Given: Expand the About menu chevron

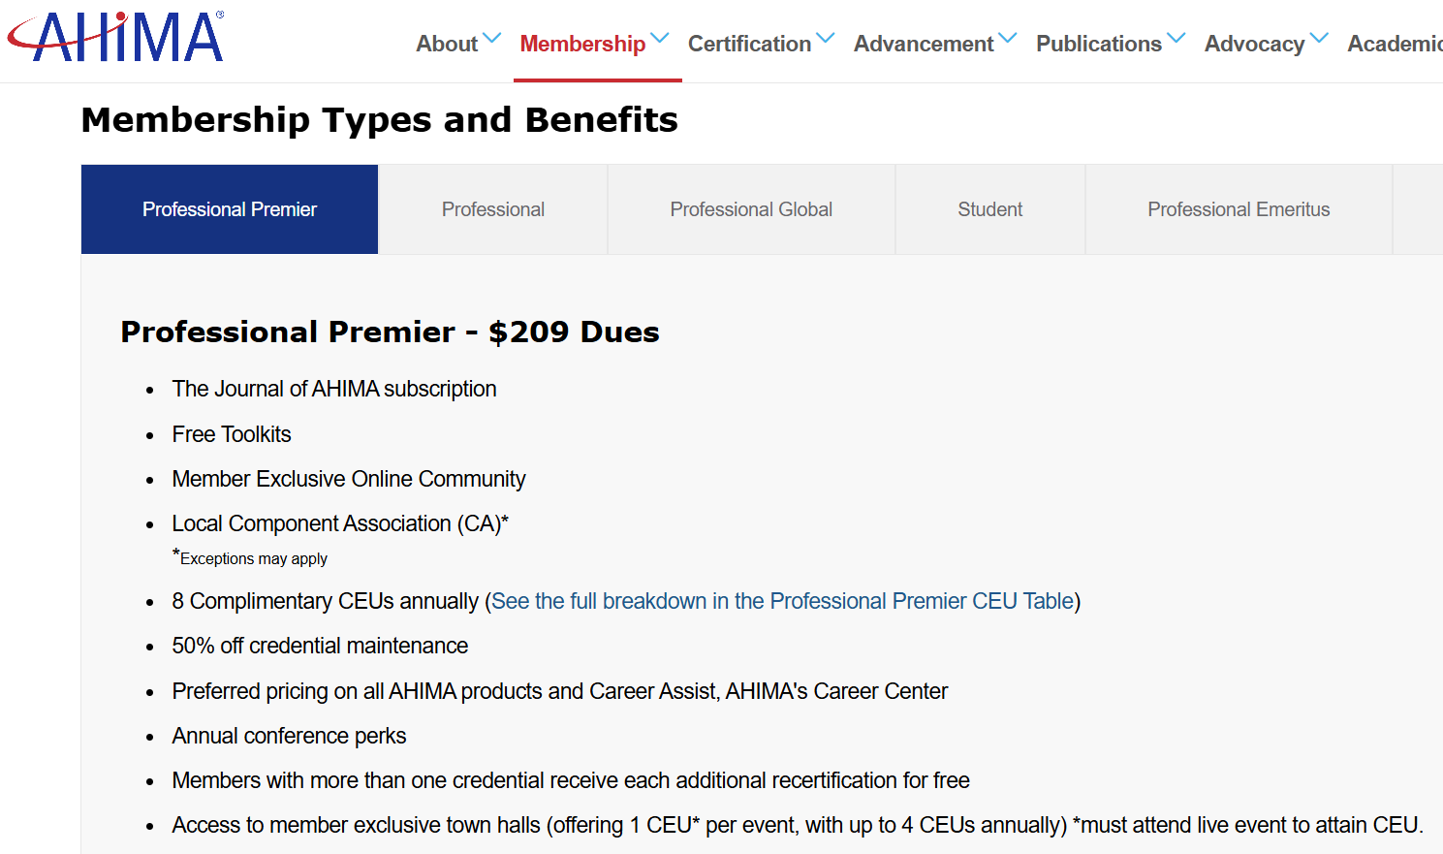Looking at the screenshot, I should (x=492, y=39).
